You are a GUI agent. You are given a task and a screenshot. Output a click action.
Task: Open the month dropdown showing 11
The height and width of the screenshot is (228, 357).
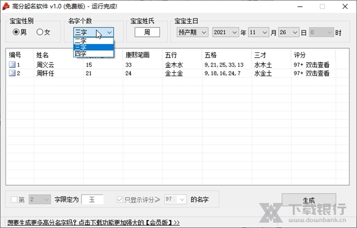tap(258, 32)
